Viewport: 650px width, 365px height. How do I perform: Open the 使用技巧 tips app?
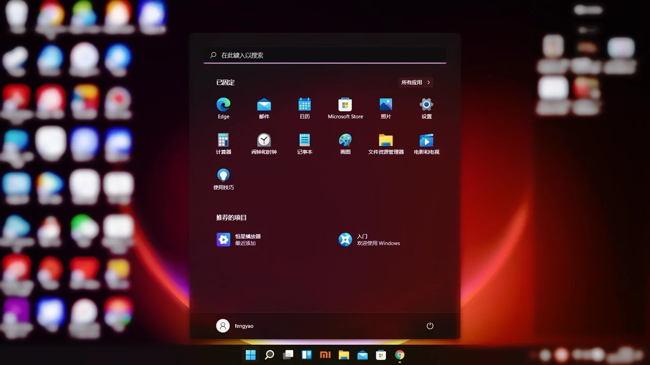(x=223, y=179)
